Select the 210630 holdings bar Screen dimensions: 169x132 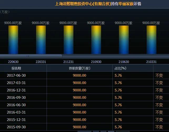(x=124, y=40)
